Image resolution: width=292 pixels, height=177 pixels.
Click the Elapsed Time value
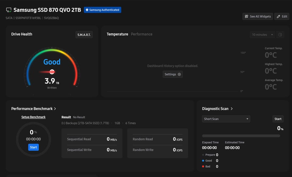[209, 148]
